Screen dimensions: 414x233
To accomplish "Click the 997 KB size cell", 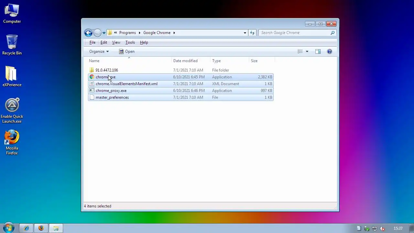I will coord(267,91).
